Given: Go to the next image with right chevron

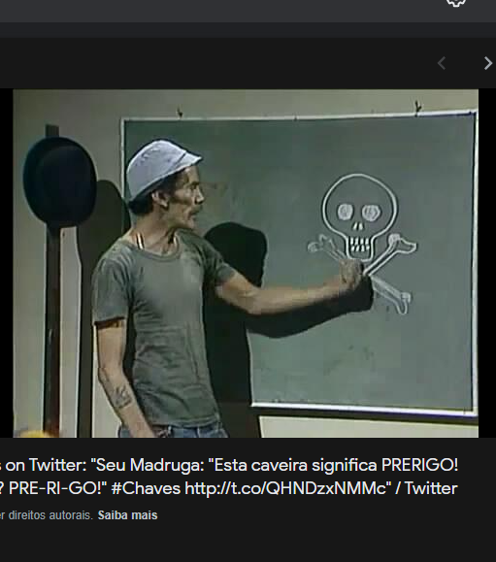Looking at the screenshot, I should (488, 63).
